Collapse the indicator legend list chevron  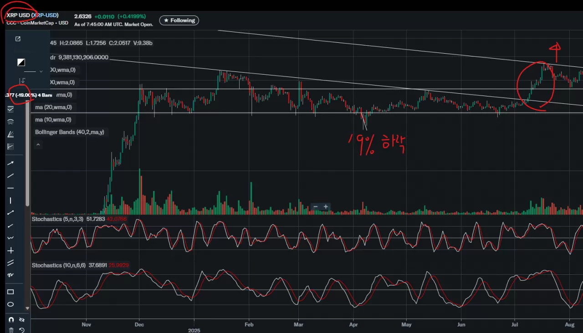coord(38,145)
